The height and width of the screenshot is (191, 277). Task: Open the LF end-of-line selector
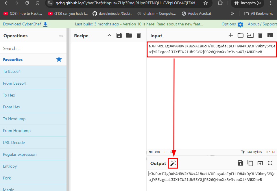click(x=271, y=152)
